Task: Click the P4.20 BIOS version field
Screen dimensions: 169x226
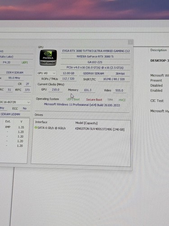Action: point(7,62)
